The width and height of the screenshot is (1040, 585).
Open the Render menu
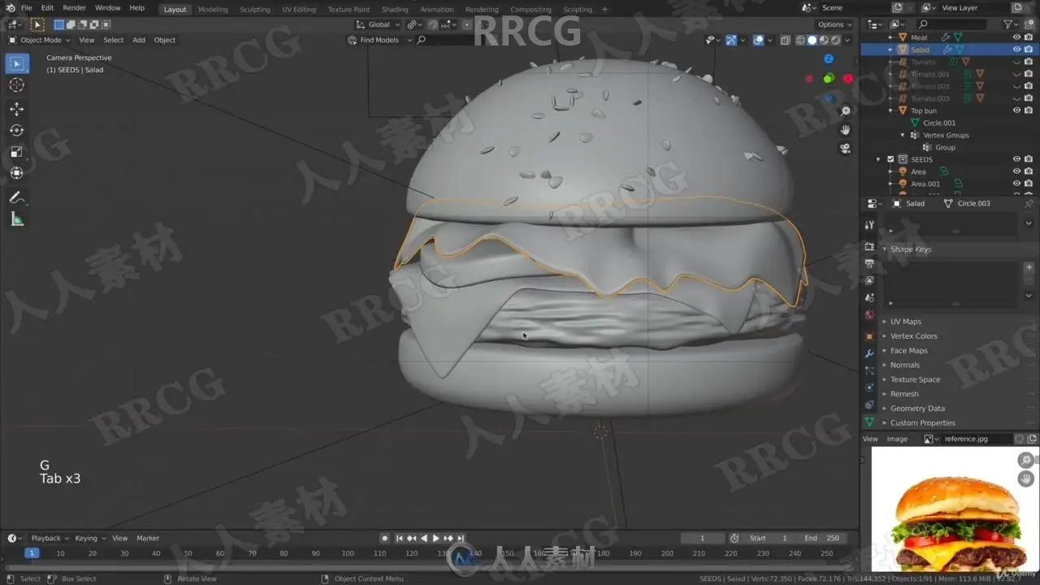[x=74, y=8]
